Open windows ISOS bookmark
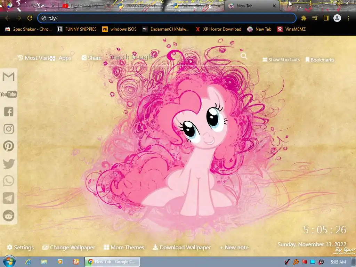 pyautogui.click(x=120, y=29)
